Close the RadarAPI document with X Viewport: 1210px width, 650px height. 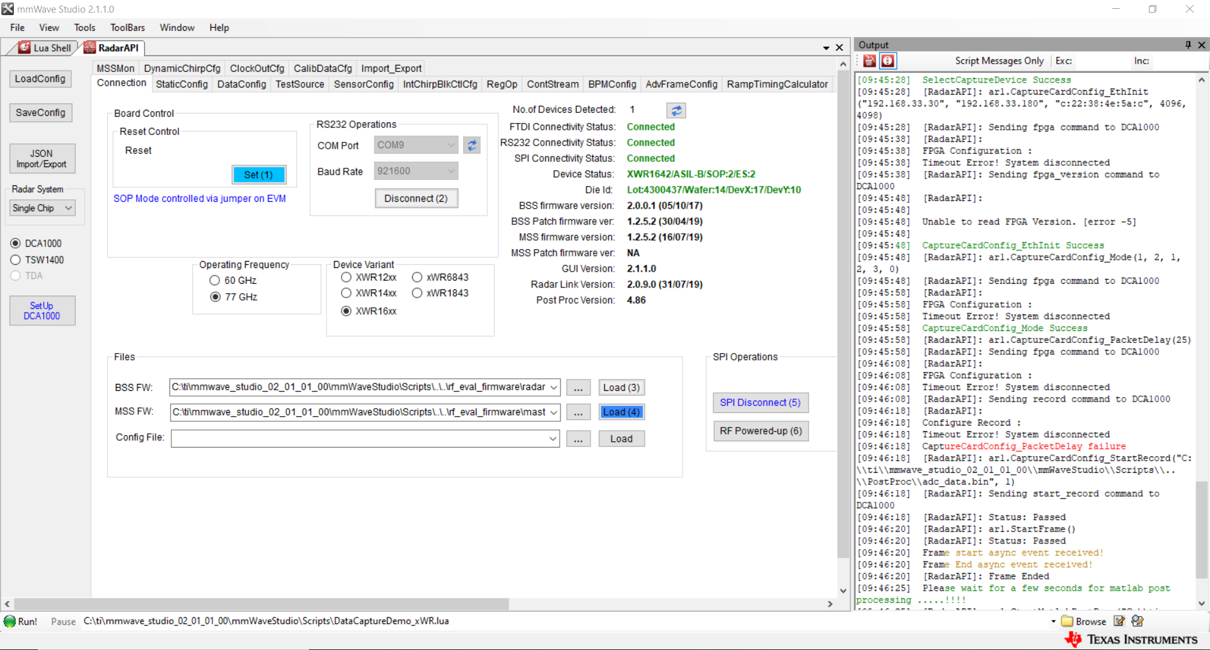(839, 47)
